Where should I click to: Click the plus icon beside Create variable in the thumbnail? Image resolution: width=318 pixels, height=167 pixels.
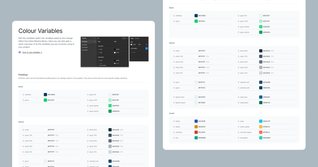(99, 65)
